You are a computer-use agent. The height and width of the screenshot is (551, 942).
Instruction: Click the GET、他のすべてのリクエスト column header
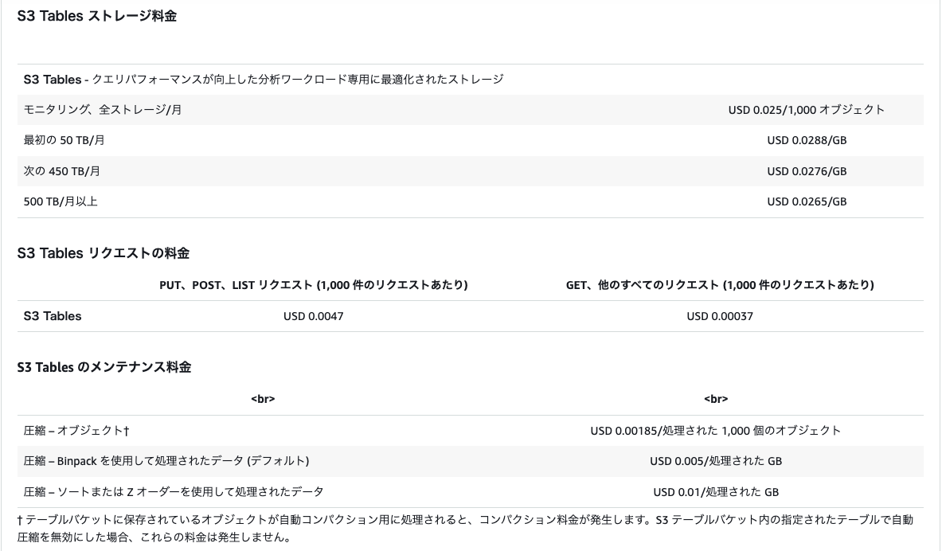719,285
